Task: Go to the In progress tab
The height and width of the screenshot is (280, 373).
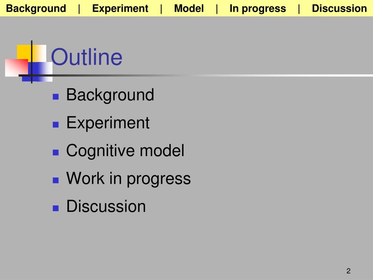Action: click(x=258, y=9)
